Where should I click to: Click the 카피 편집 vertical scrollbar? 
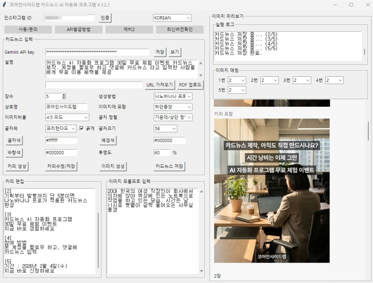point(98,240)
